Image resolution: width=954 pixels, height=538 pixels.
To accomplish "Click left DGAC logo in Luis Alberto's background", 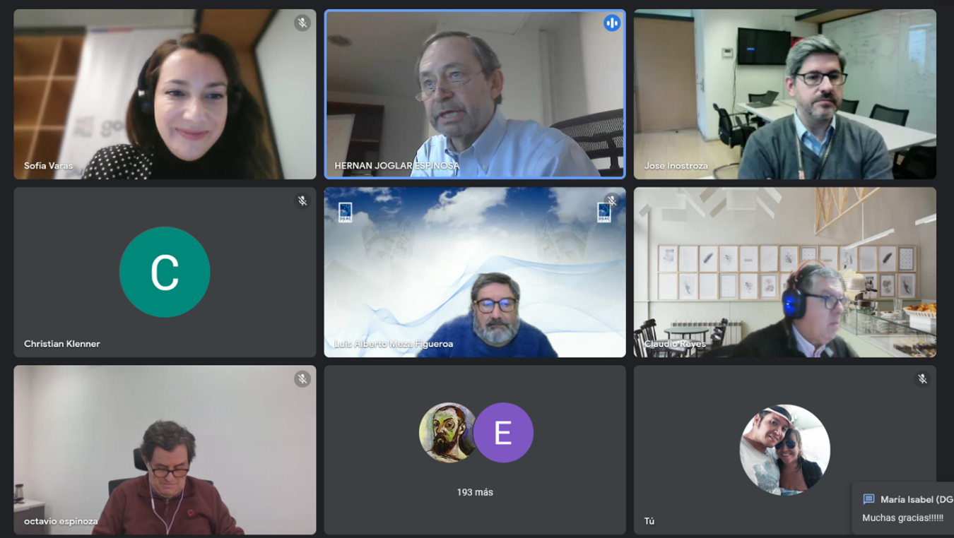I will (345, 213).
